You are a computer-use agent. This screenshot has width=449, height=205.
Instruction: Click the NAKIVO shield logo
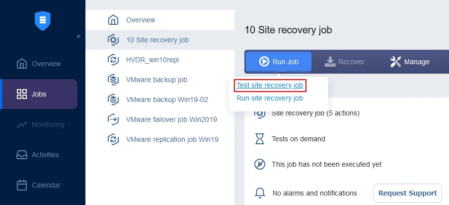(43, 20)
